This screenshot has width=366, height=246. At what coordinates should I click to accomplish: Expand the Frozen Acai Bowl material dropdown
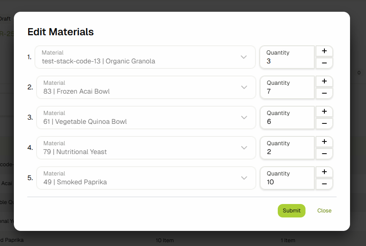[244, 87]
